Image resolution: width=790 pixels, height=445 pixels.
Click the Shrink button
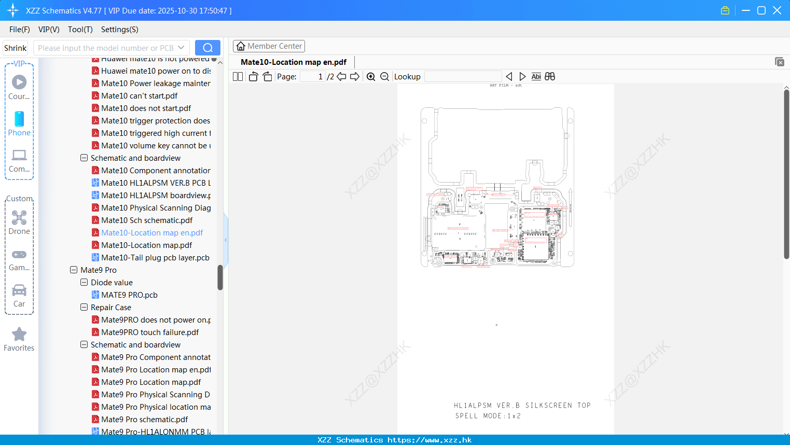[x=16, y=48]
